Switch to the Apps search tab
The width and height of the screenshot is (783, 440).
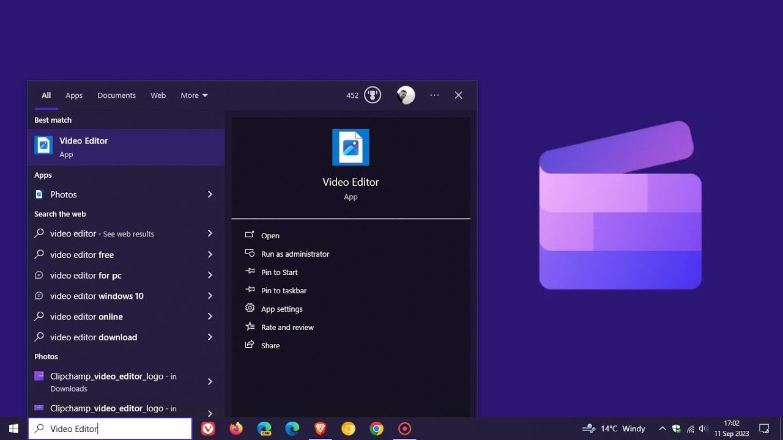[x=74, y=95]
